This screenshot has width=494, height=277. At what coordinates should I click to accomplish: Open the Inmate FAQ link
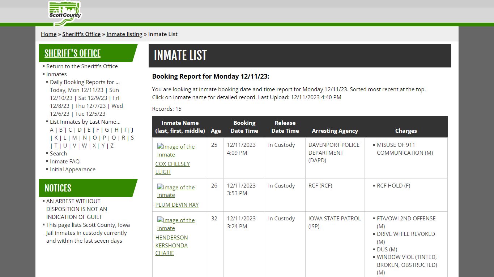coord(65,161)
